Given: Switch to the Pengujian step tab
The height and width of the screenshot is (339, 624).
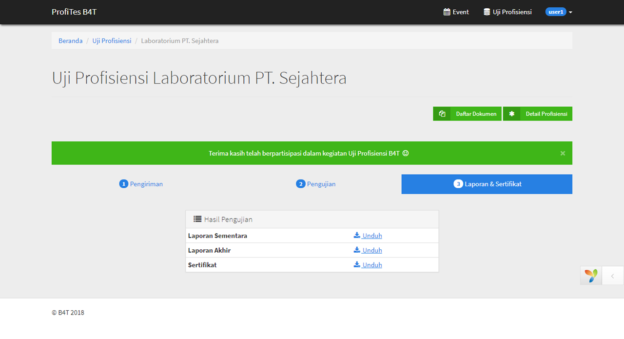Looking at the screenshot, I should pos(316,184).
